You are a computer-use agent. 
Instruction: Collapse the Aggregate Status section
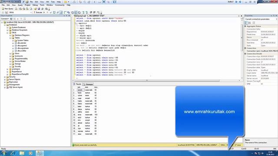click(x=245, y=26)
